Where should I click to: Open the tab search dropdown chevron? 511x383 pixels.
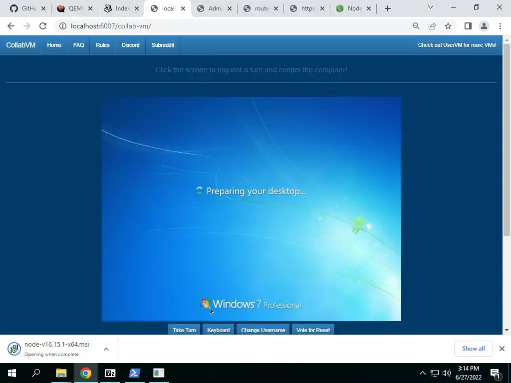(x=431, y=7)
